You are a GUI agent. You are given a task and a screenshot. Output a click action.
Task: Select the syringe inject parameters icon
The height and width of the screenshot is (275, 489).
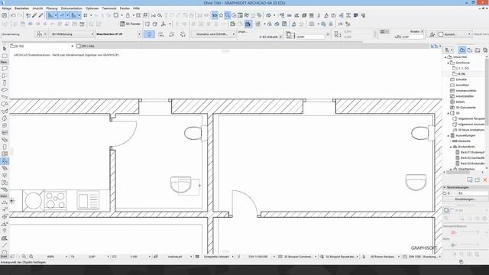click(x=40, y=15)
